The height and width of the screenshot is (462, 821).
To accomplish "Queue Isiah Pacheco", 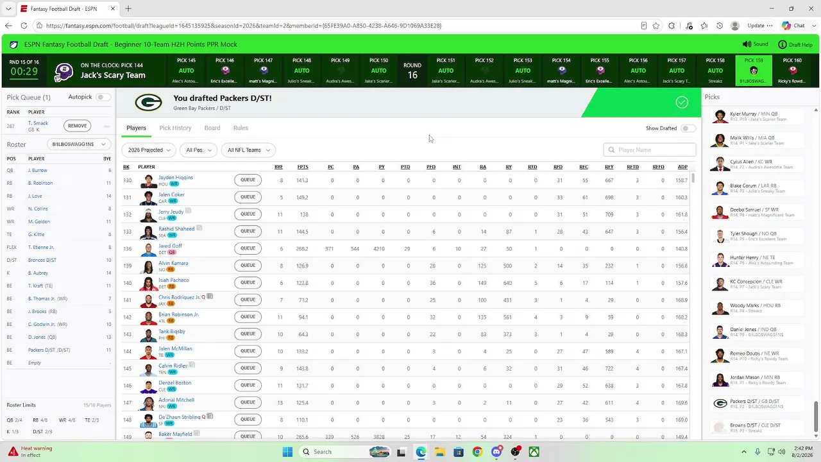I will 248,282.
